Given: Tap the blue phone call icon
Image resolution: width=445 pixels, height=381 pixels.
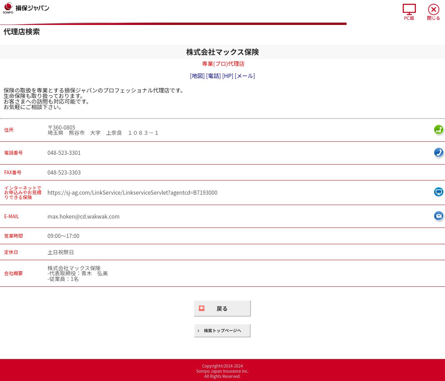Looking at the screenshot, I should (x=439, y=152).
